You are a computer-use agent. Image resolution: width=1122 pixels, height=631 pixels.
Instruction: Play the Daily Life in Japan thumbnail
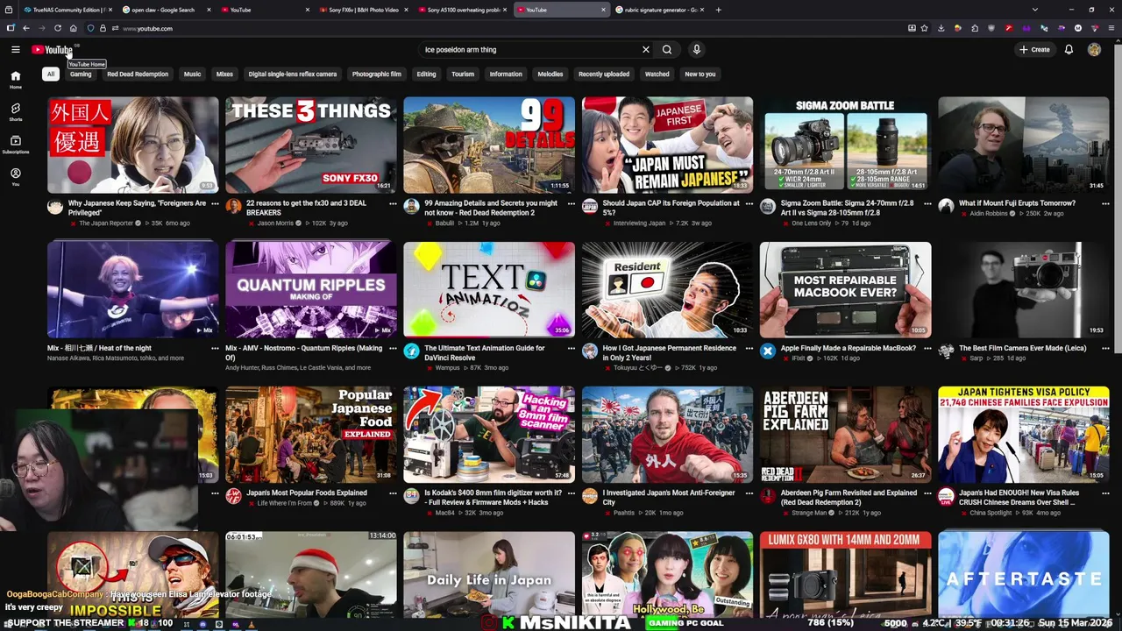pyautogui.click(x=489, y=574)
